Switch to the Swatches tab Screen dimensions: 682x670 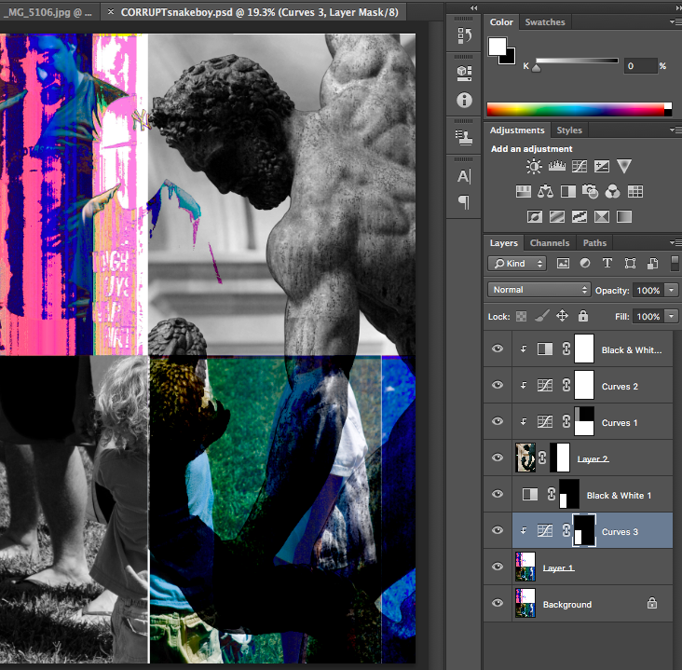point(544,21)
